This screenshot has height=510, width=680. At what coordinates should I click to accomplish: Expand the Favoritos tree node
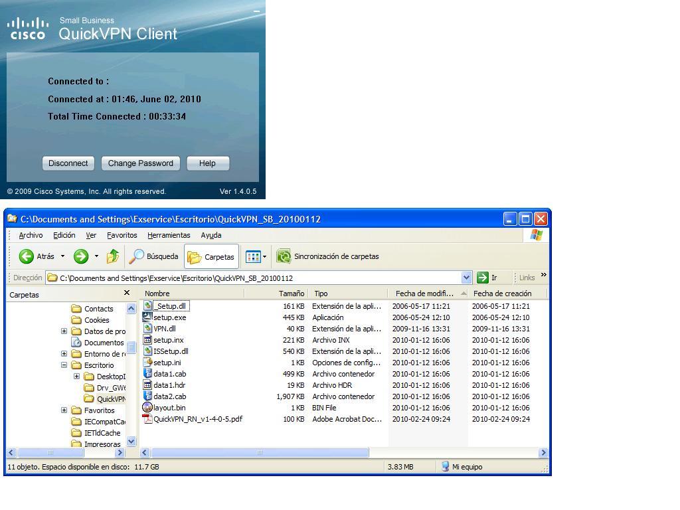(64, 410)
